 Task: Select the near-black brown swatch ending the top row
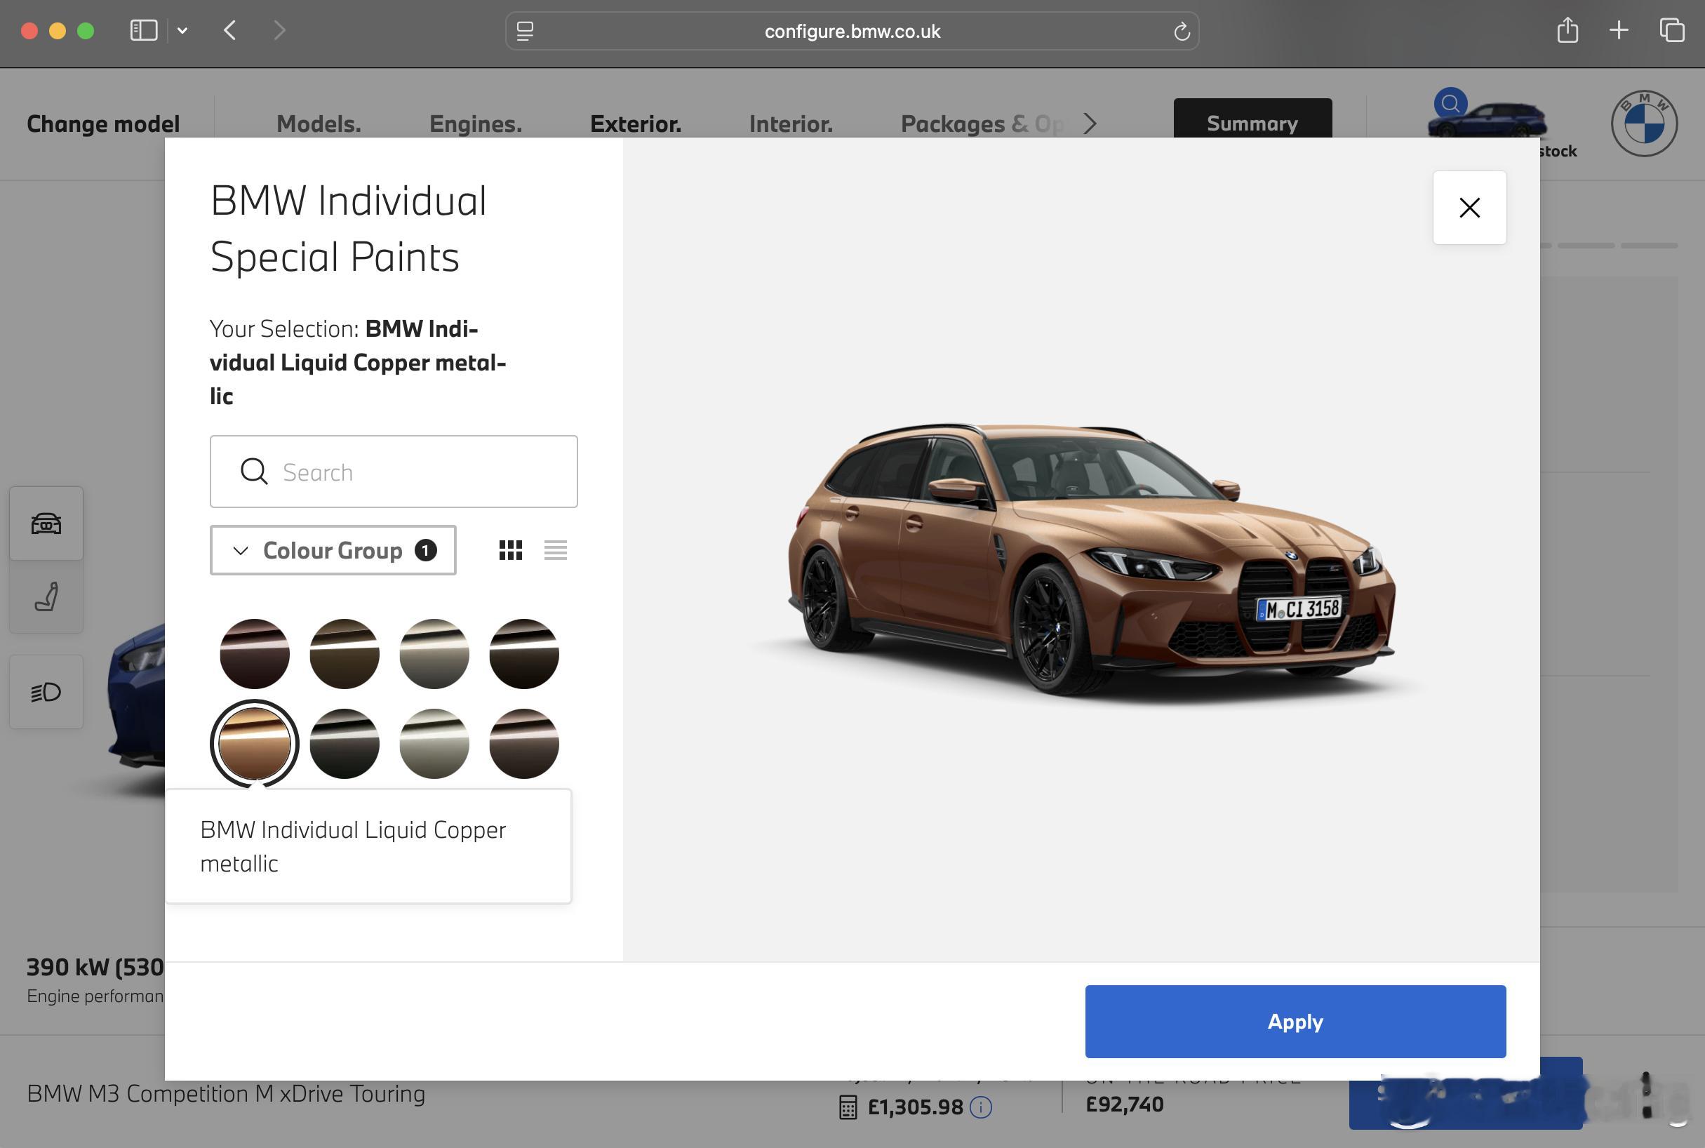[x=524, y=654]
